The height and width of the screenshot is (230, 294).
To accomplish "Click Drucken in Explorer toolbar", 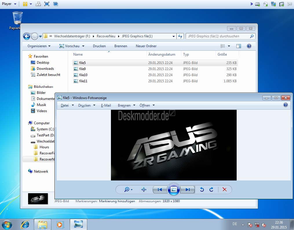I will pyautogui.click(x=99, y=46).
